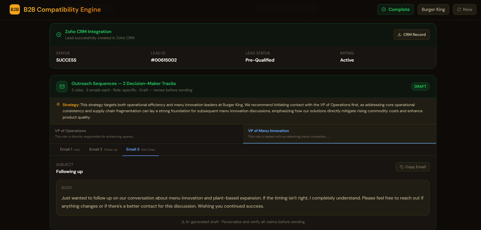The width and height of the screenshot is (481, 230).
Task: Click the DRAFT status badge
Action: (x=420, y=87)
